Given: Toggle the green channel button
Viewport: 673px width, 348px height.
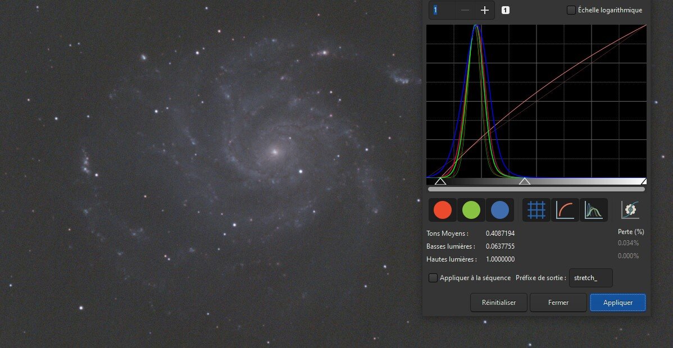Looking at the screenshot, I should pyautogui.click(x=471, y=210).
